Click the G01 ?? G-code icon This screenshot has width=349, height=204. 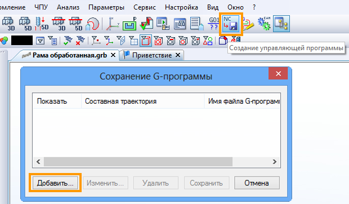214,24
